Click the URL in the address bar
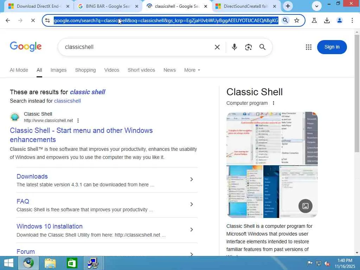360x270 pixels. tap(166, 20)
